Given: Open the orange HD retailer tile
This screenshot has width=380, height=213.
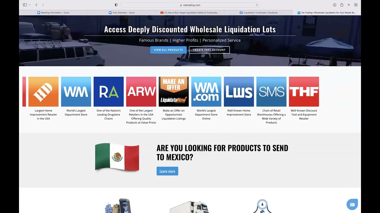Looking at the screenshot, I should (43, 92).
